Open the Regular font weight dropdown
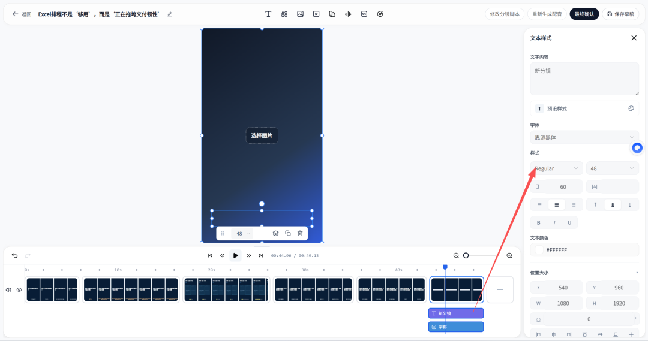Viewport: 648px width, 341px height. tap(556, 168)
